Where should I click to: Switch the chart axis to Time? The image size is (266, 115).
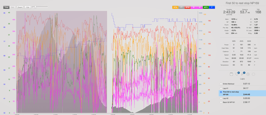click(7, 7)
